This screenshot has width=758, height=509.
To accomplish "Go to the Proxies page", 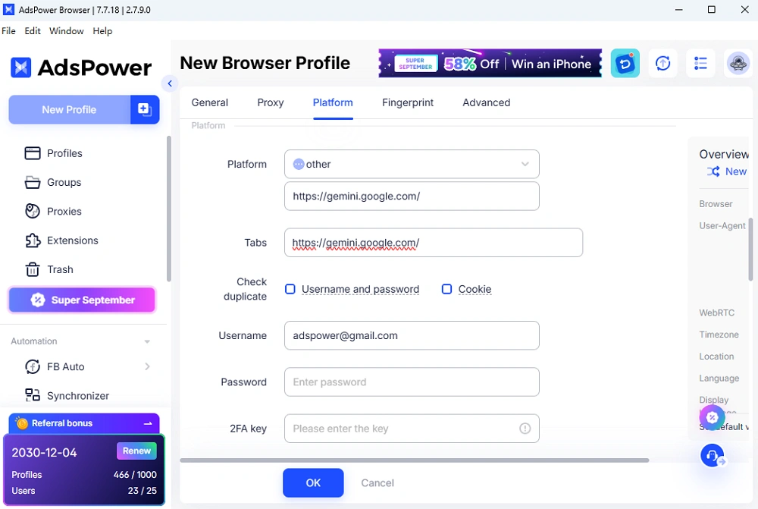I will pyautogui.click(x=53, y=212).
